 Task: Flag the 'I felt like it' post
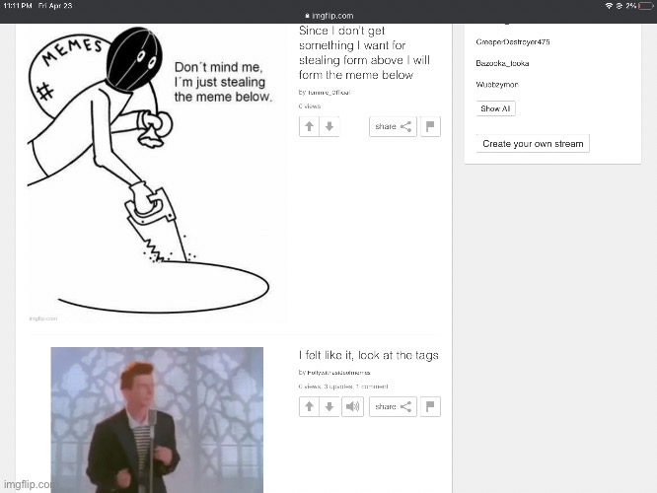coord(430,406)
